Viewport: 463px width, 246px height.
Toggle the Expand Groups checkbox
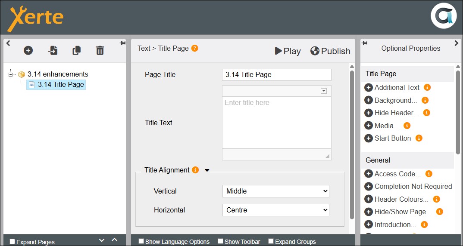pyautogui.click(x=271, y=241)
